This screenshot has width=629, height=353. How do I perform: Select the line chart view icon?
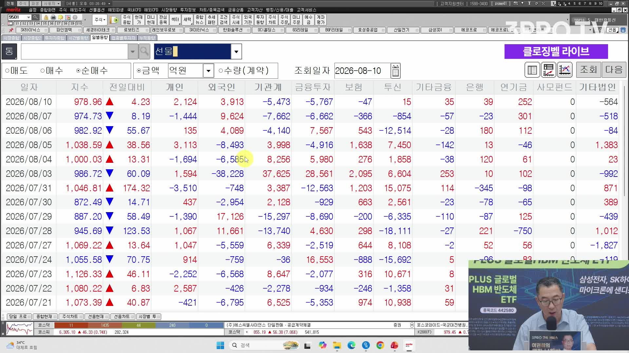564,70
